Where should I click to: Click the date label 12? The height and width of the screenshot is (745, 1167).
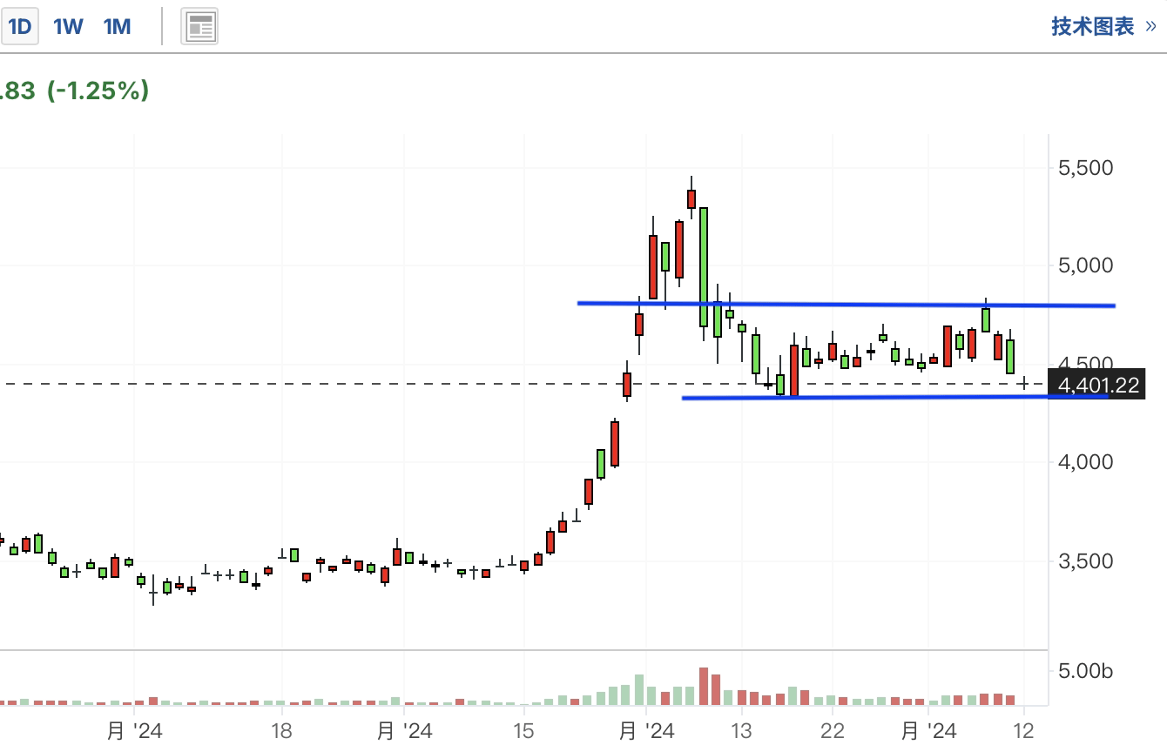pyautogui.click(x=1024, y=730)
